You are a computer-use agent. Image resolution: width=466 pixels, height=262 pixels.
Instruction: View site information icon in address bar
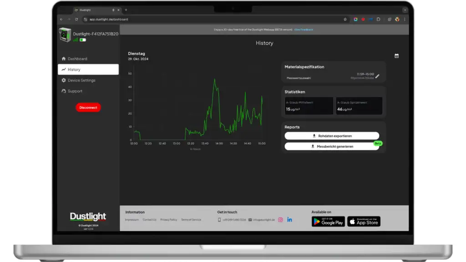(x=86, y=19)
